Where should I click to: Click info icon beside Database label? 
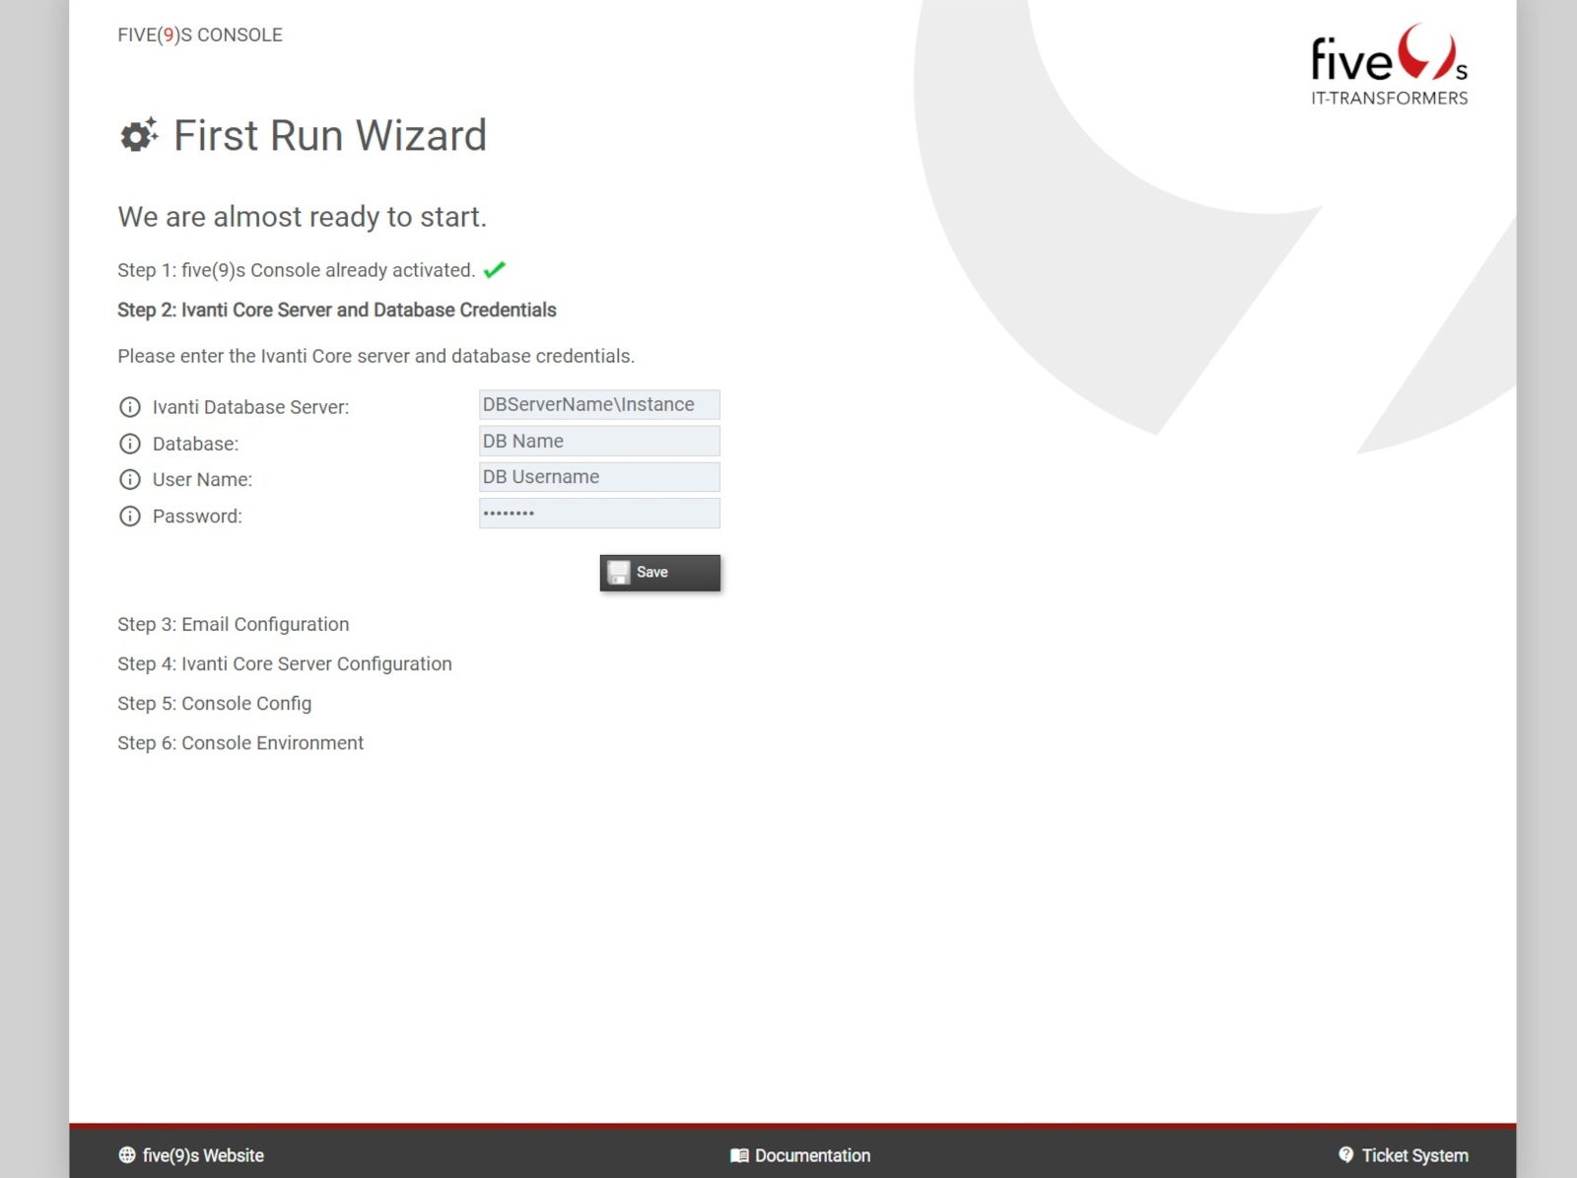pos(129,444)
